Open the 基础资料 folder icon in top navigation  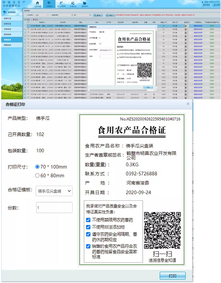coord(84,3)
